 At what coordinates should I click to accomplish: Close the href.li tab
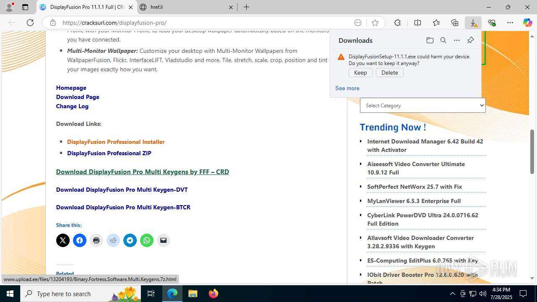coord(231,7)
